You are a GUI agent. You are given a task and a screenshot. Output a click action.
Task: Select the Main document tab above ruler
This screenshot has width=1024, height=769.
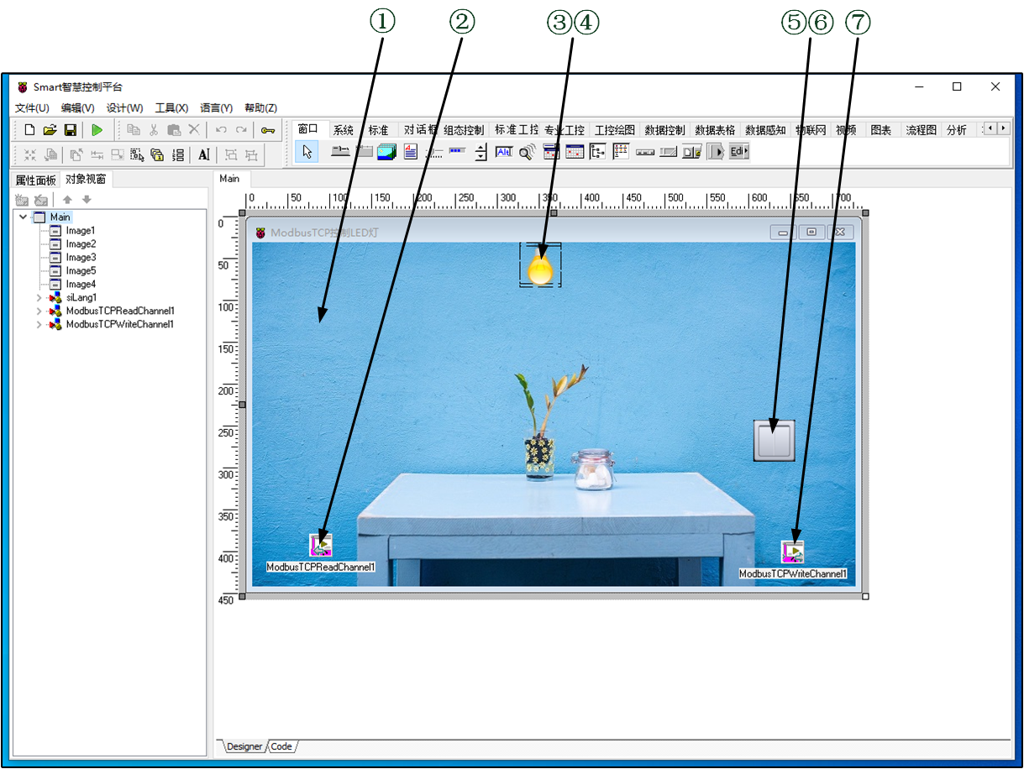click(229, 179)
